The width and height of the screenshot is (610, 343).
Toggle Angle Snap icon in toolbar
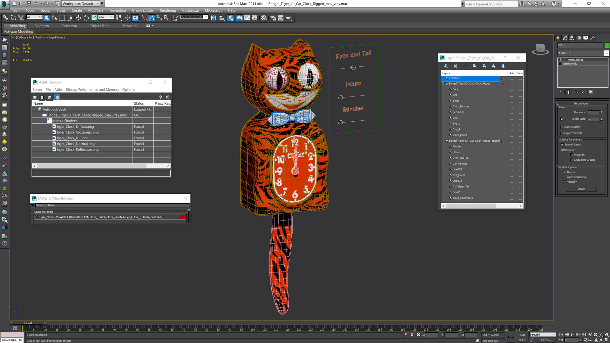pyautogui.click(x=152, y=18)
